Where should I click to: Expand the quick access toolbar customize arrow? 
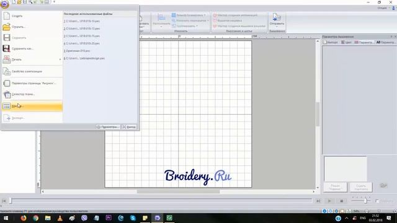click(54, 2)
